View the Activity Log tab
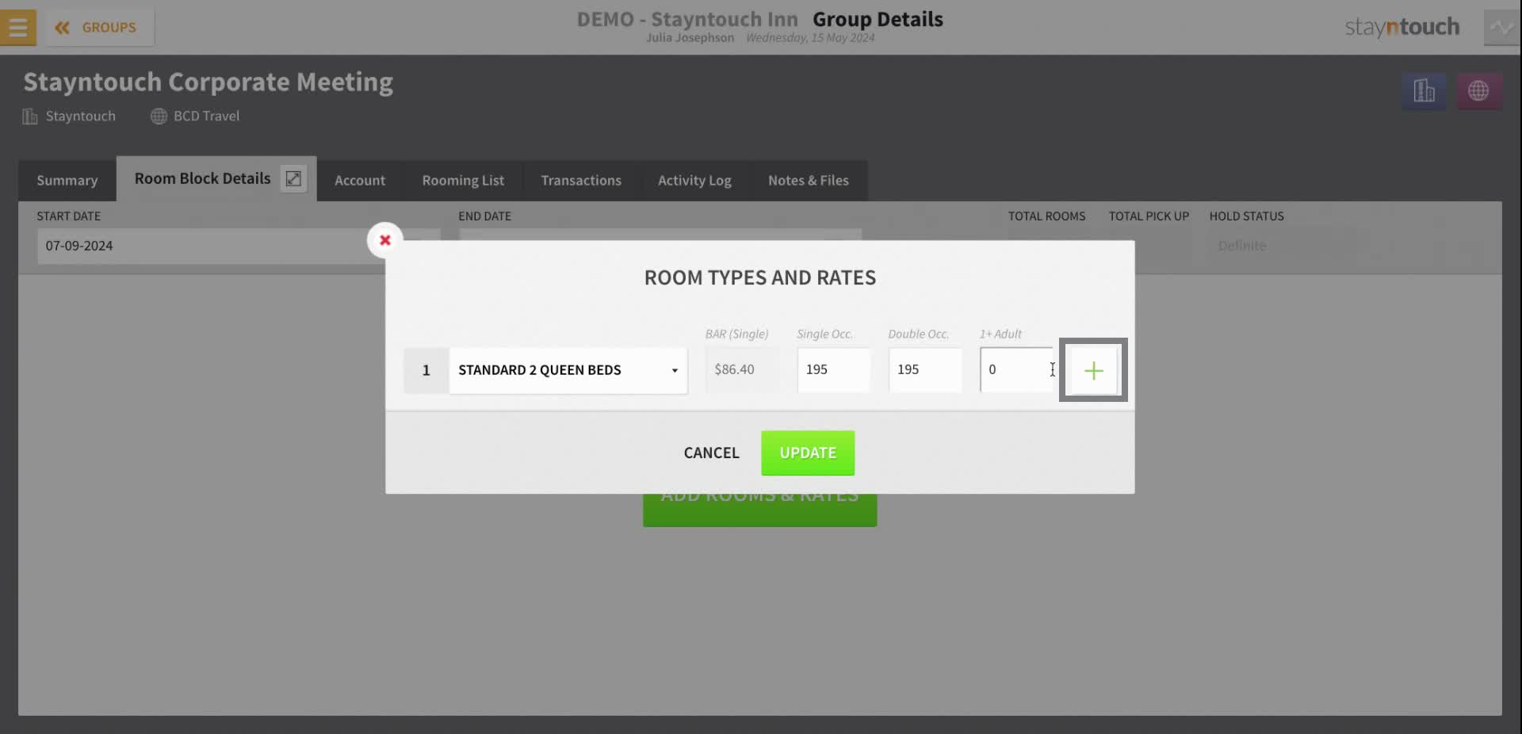The height and width of the screenshot is (734, 1522). click(x=694, y=181)
